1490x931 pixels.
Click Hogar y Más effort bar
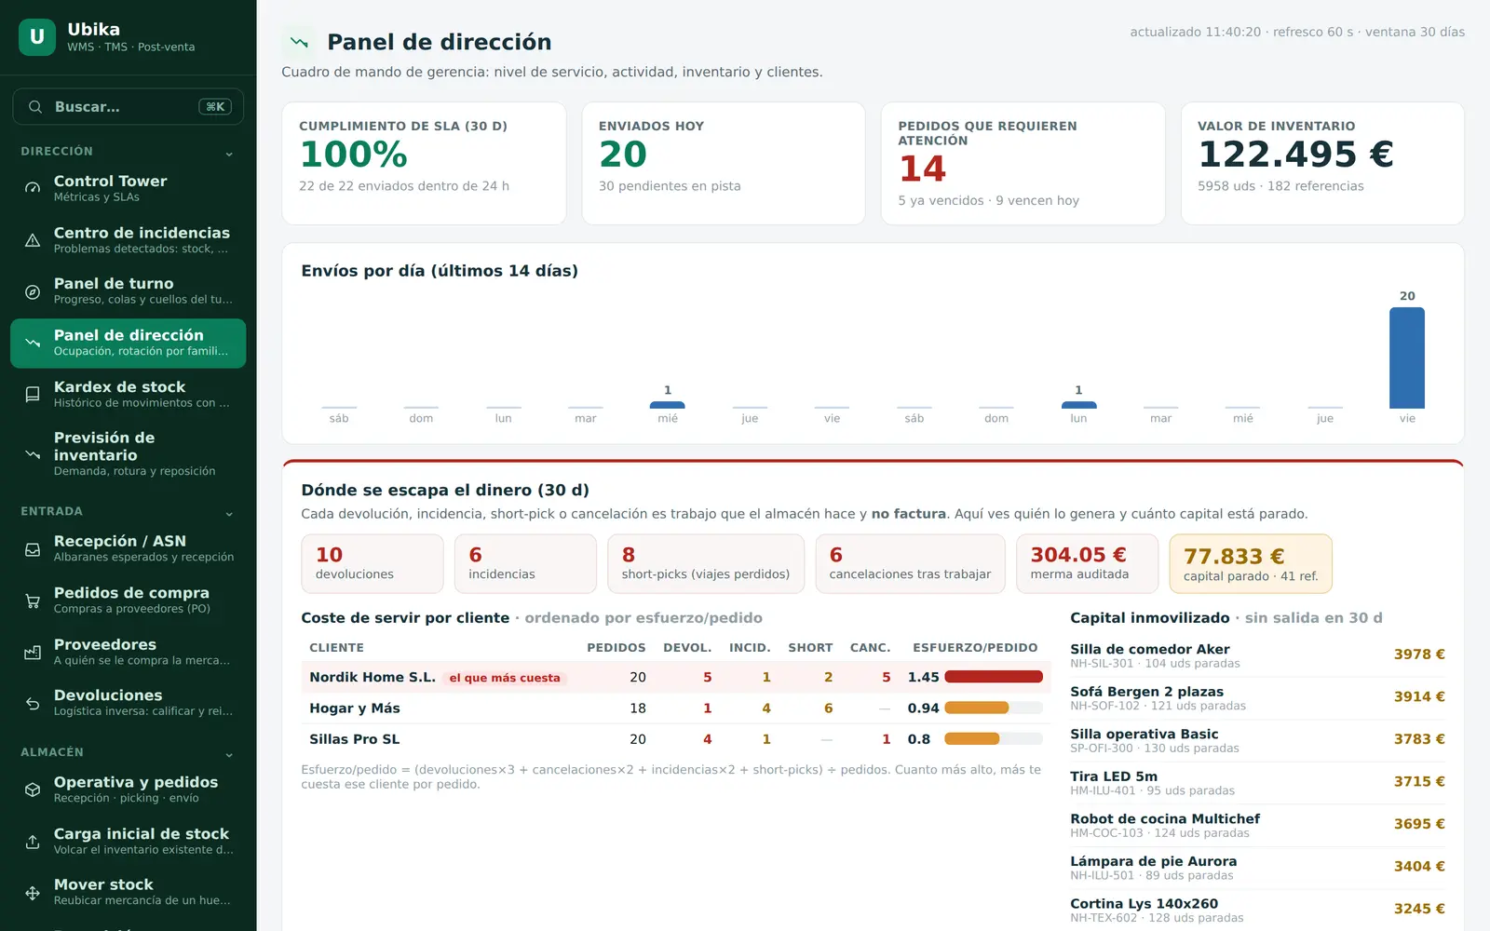[994, 708]
